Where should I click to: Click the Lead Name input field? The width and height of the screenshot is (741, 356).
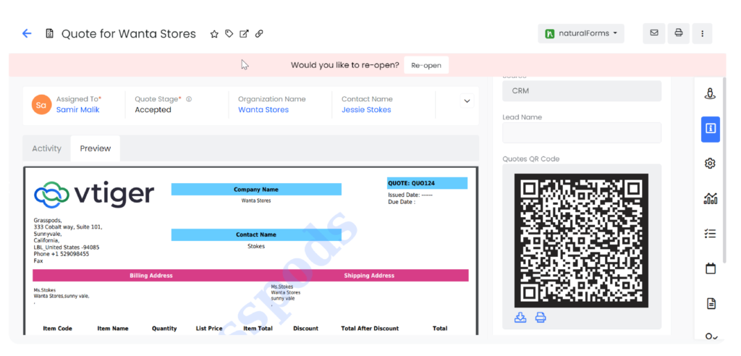582,133
